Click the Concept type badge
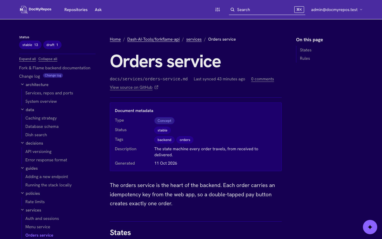Image resolution: width=382 pixels, height=239 pixels. (164, 121)
